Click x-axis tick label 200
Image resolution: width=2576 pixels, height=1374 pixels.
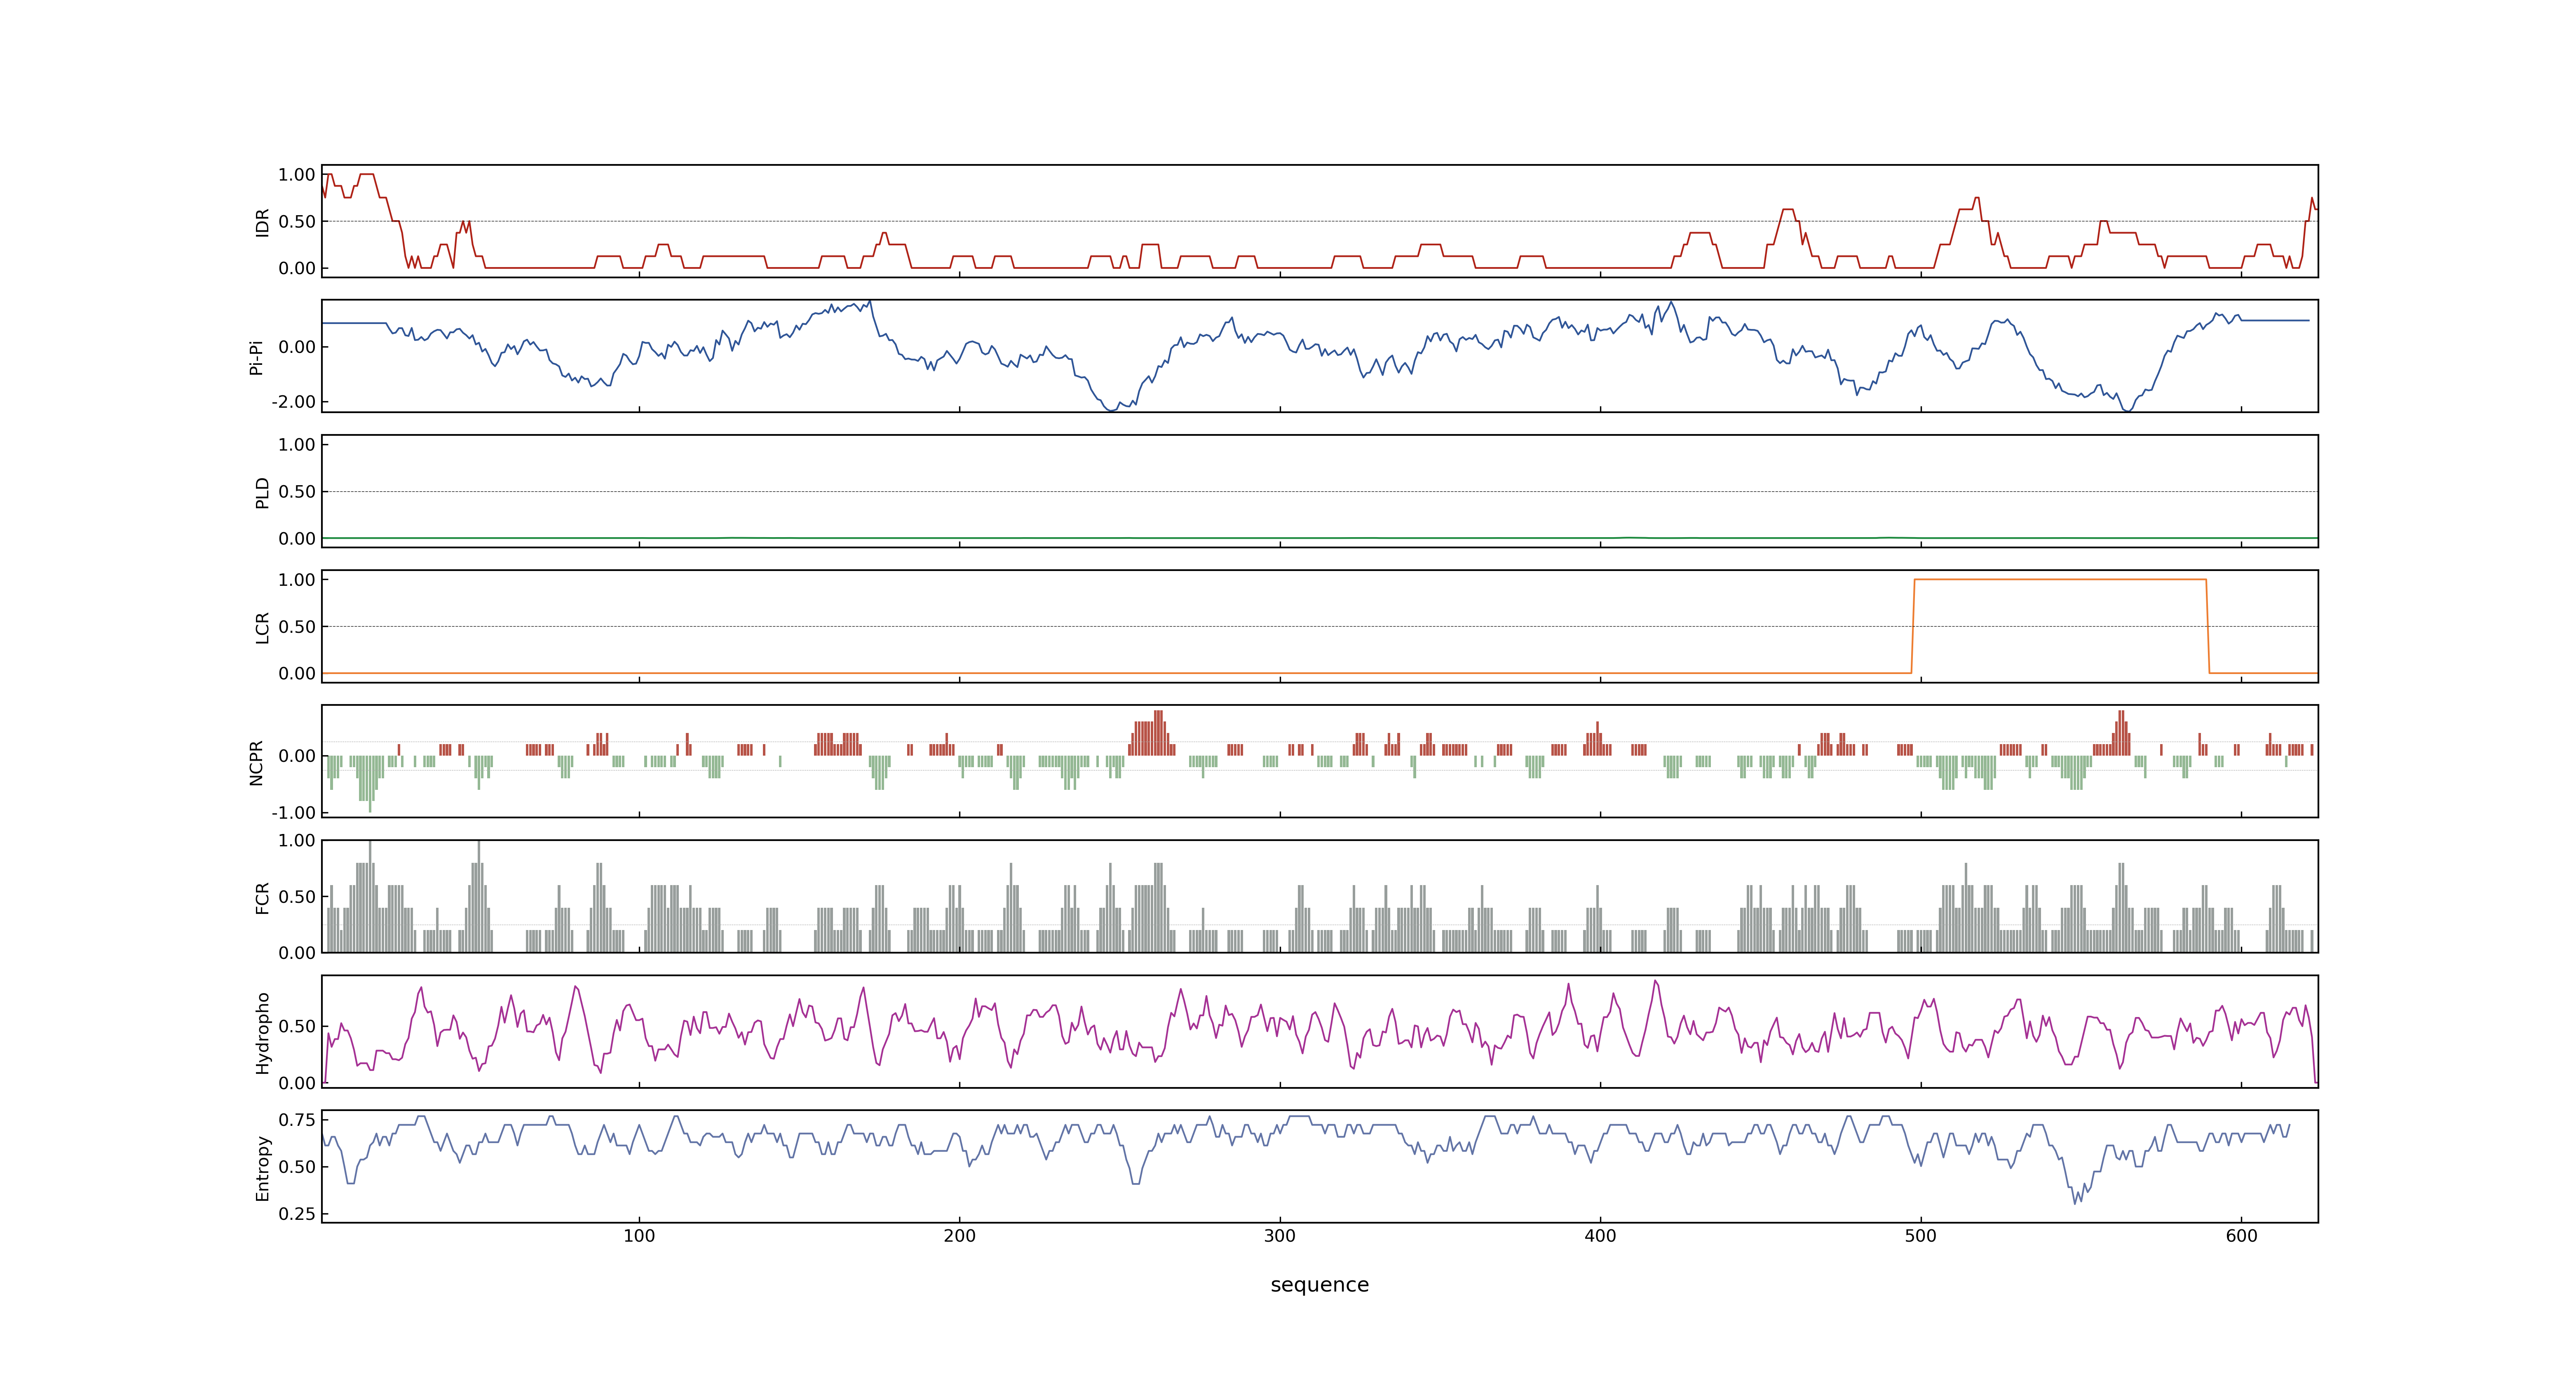coord(959,1236)
